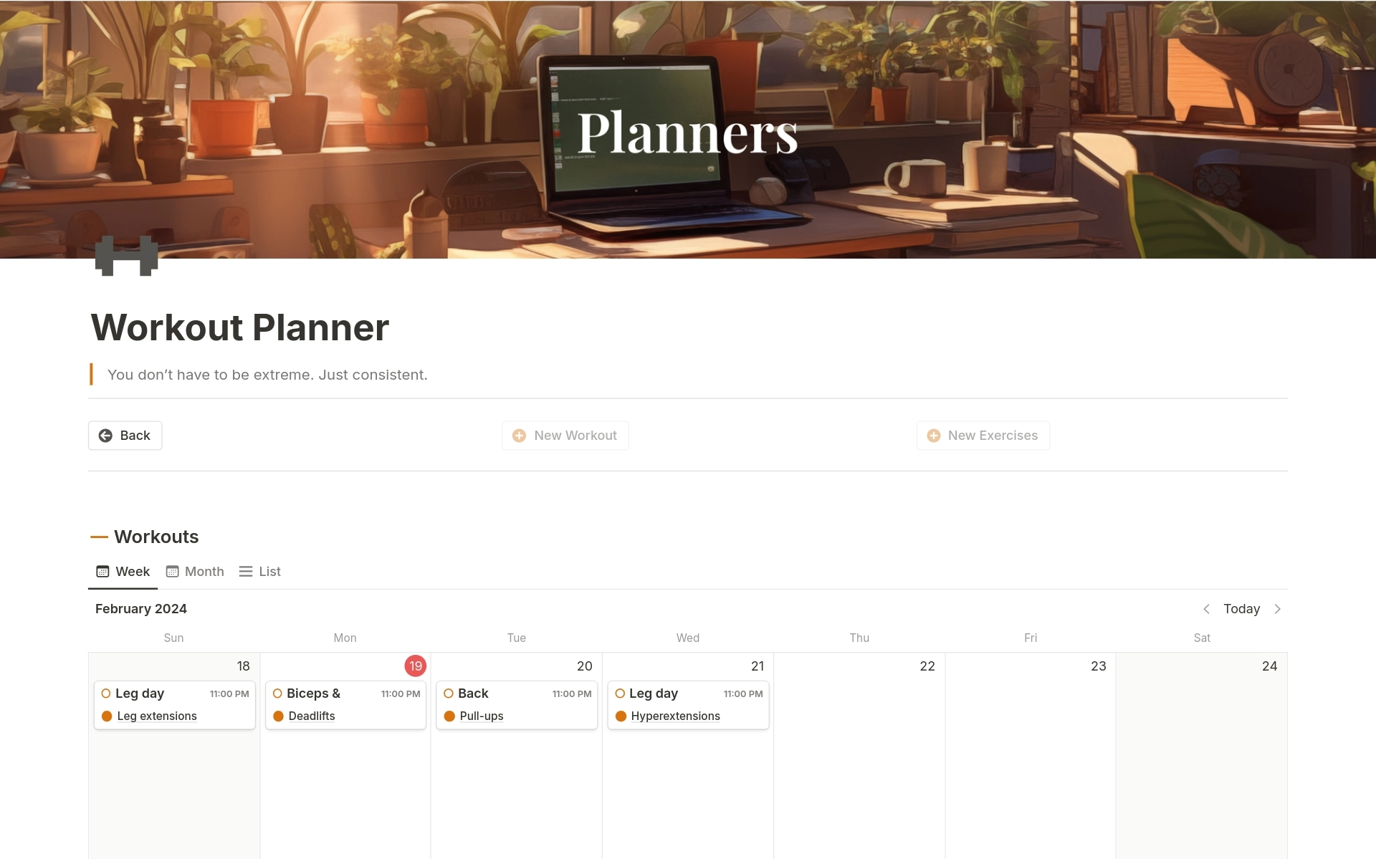
Task: Click the New Workout plus icon
Action: click(x=519, y=434)
